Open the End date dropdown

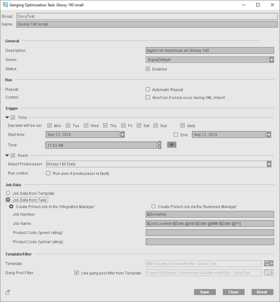pos(269,134)
